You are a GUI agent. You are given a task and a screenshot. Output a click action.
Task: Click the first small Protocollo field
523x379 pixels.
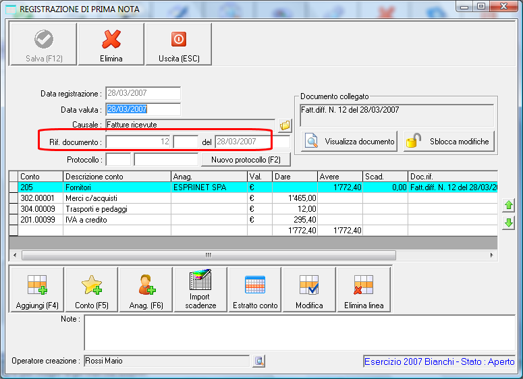tap(118, 159)
